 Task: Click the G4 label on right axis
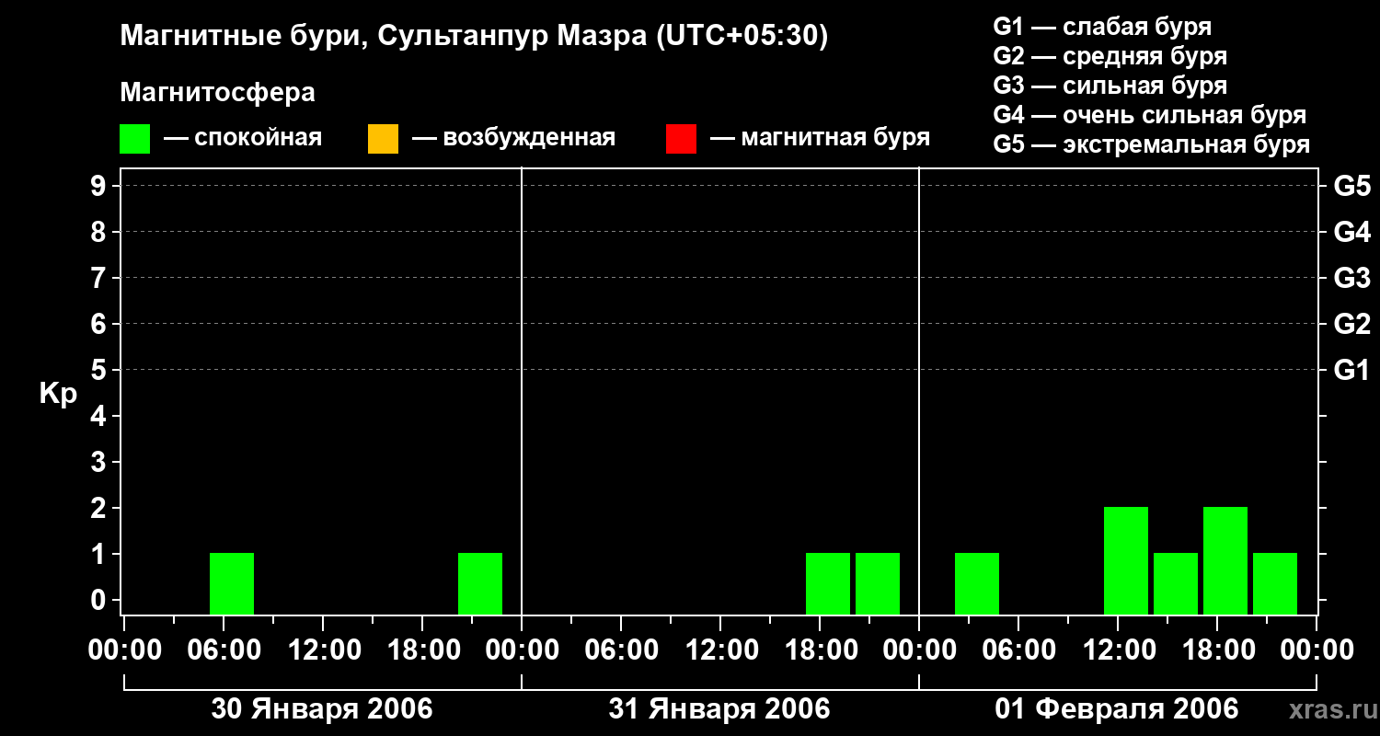point(1352,232)
